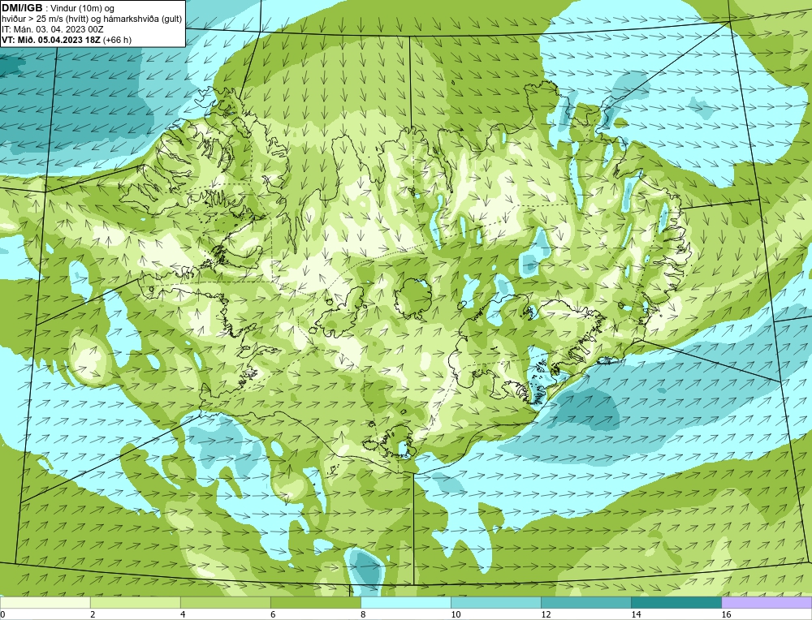Click the 'hviður > 25 m/s (hvítt)' line

pyautogui.click(x=45, y=19)
